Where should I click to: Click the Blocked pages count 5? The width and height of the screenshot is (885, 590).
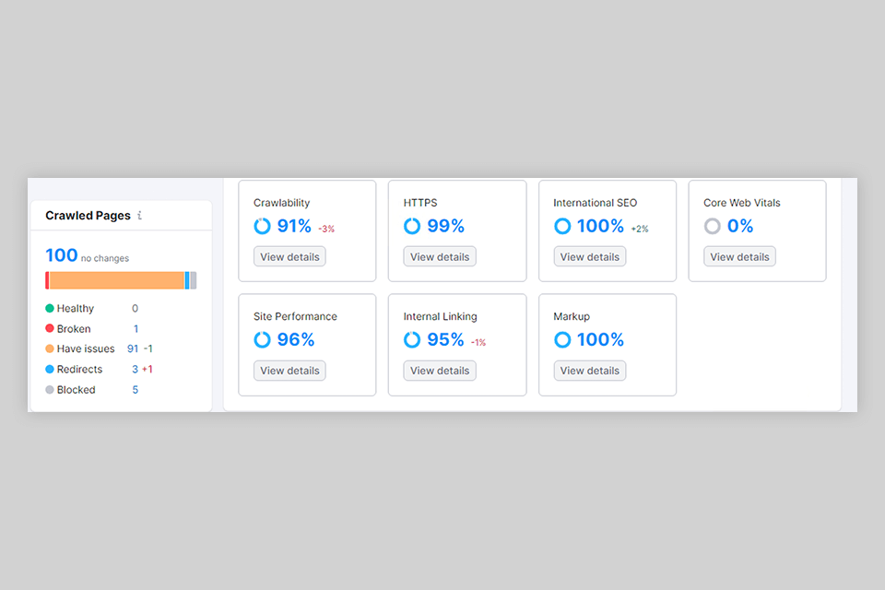click(x=135, y=390)
